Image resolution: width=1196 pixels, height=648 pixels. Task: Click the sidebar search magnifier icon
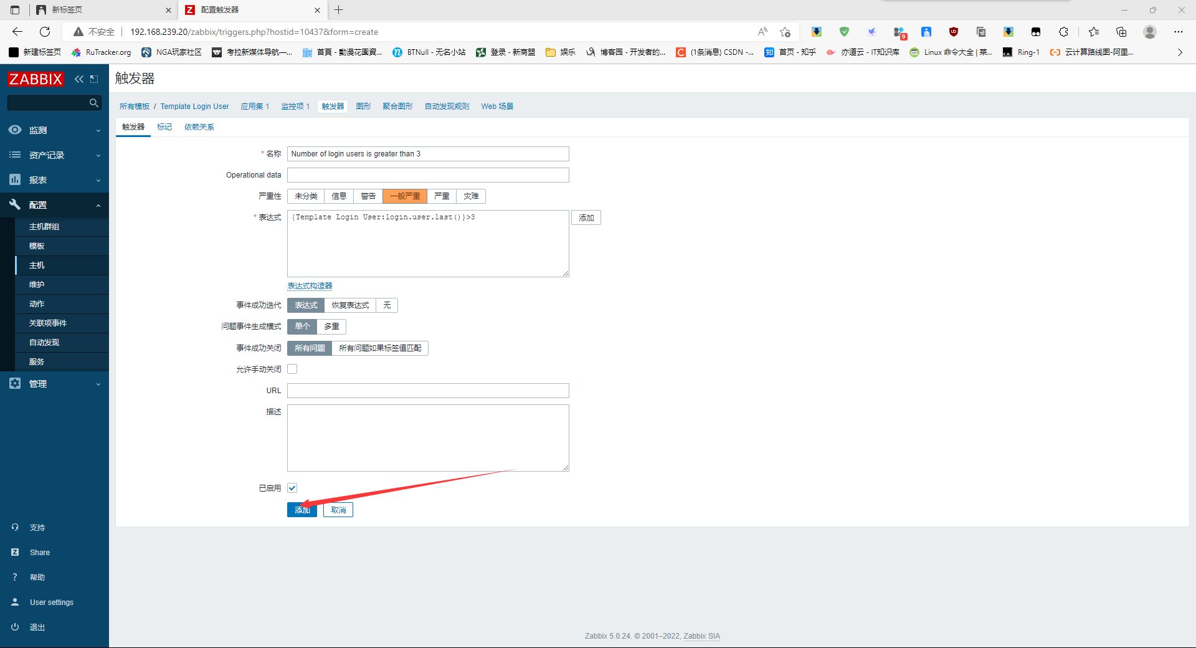click(x=93, y=103)
